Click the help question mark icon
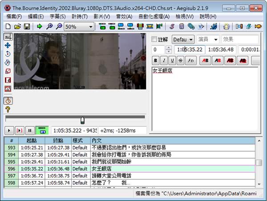This screenshot has height=201, width=267. [x=8, y=109]
